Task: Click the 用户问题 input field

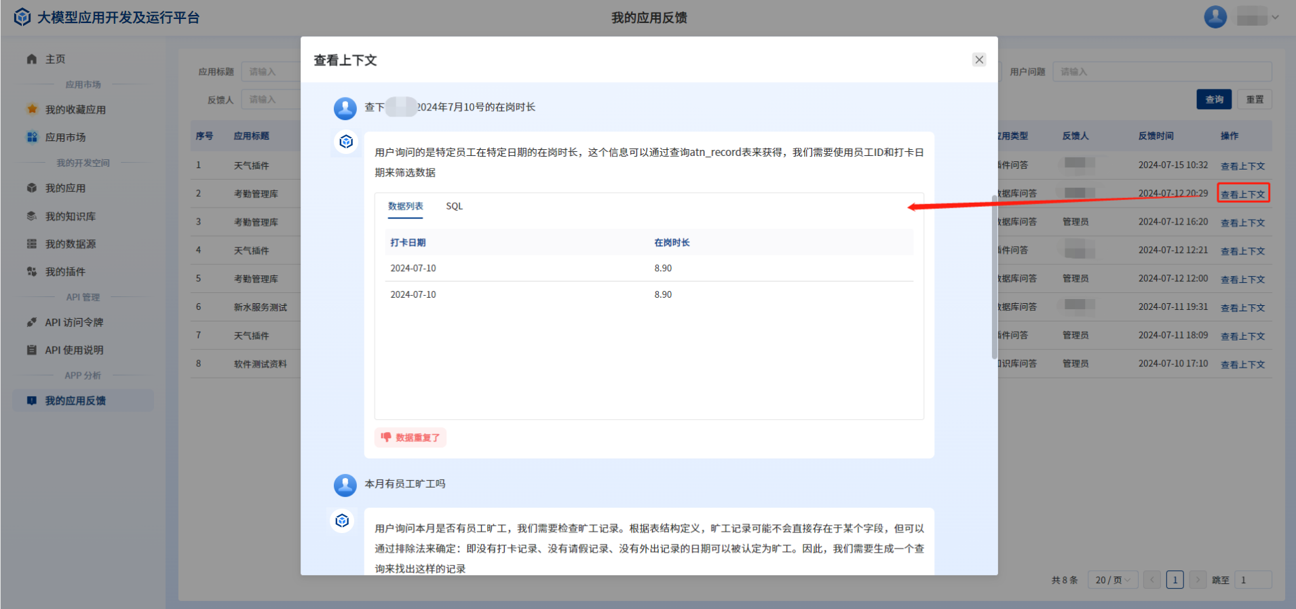Action: 1162,72
